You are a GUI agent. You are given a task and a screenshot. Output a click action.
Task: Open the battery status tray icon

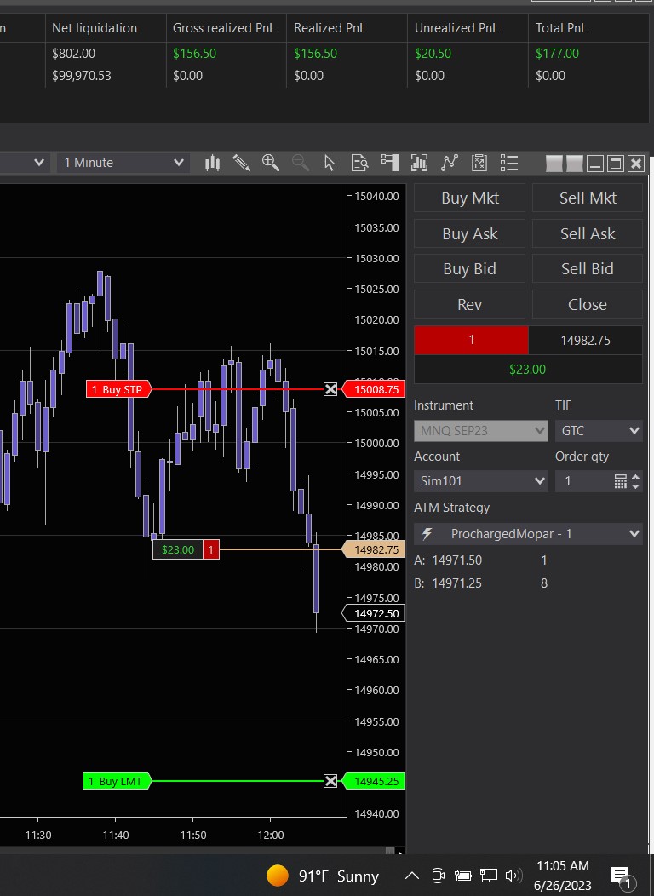coord(462,876)
